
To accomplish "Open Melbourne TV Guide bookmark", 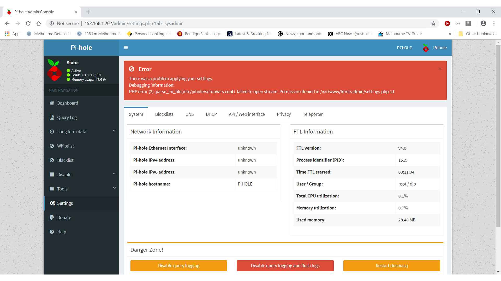I will (400, 34).
